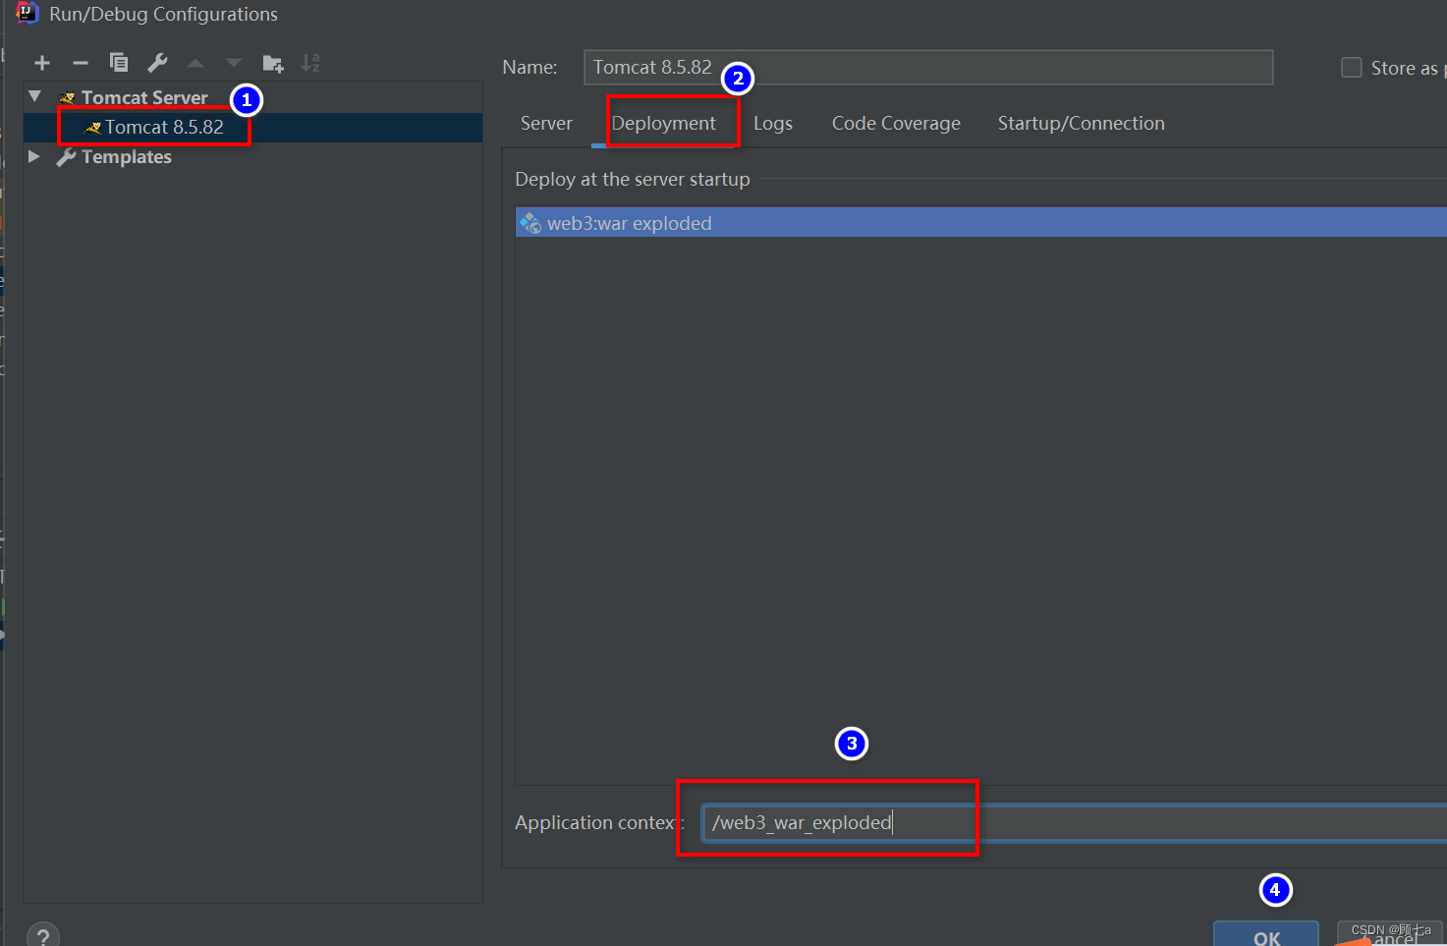Add a new configuration with plus icon

click(x=42, y=63)
